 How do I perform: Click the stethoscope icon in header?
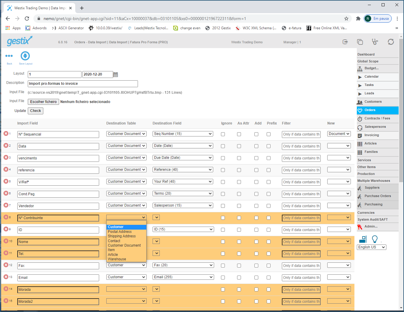click(x=375, y=42)
